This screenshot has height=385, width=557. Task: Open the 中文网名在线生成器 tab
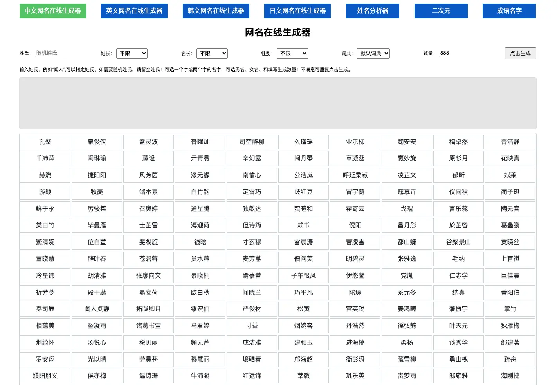click(53, 11)
